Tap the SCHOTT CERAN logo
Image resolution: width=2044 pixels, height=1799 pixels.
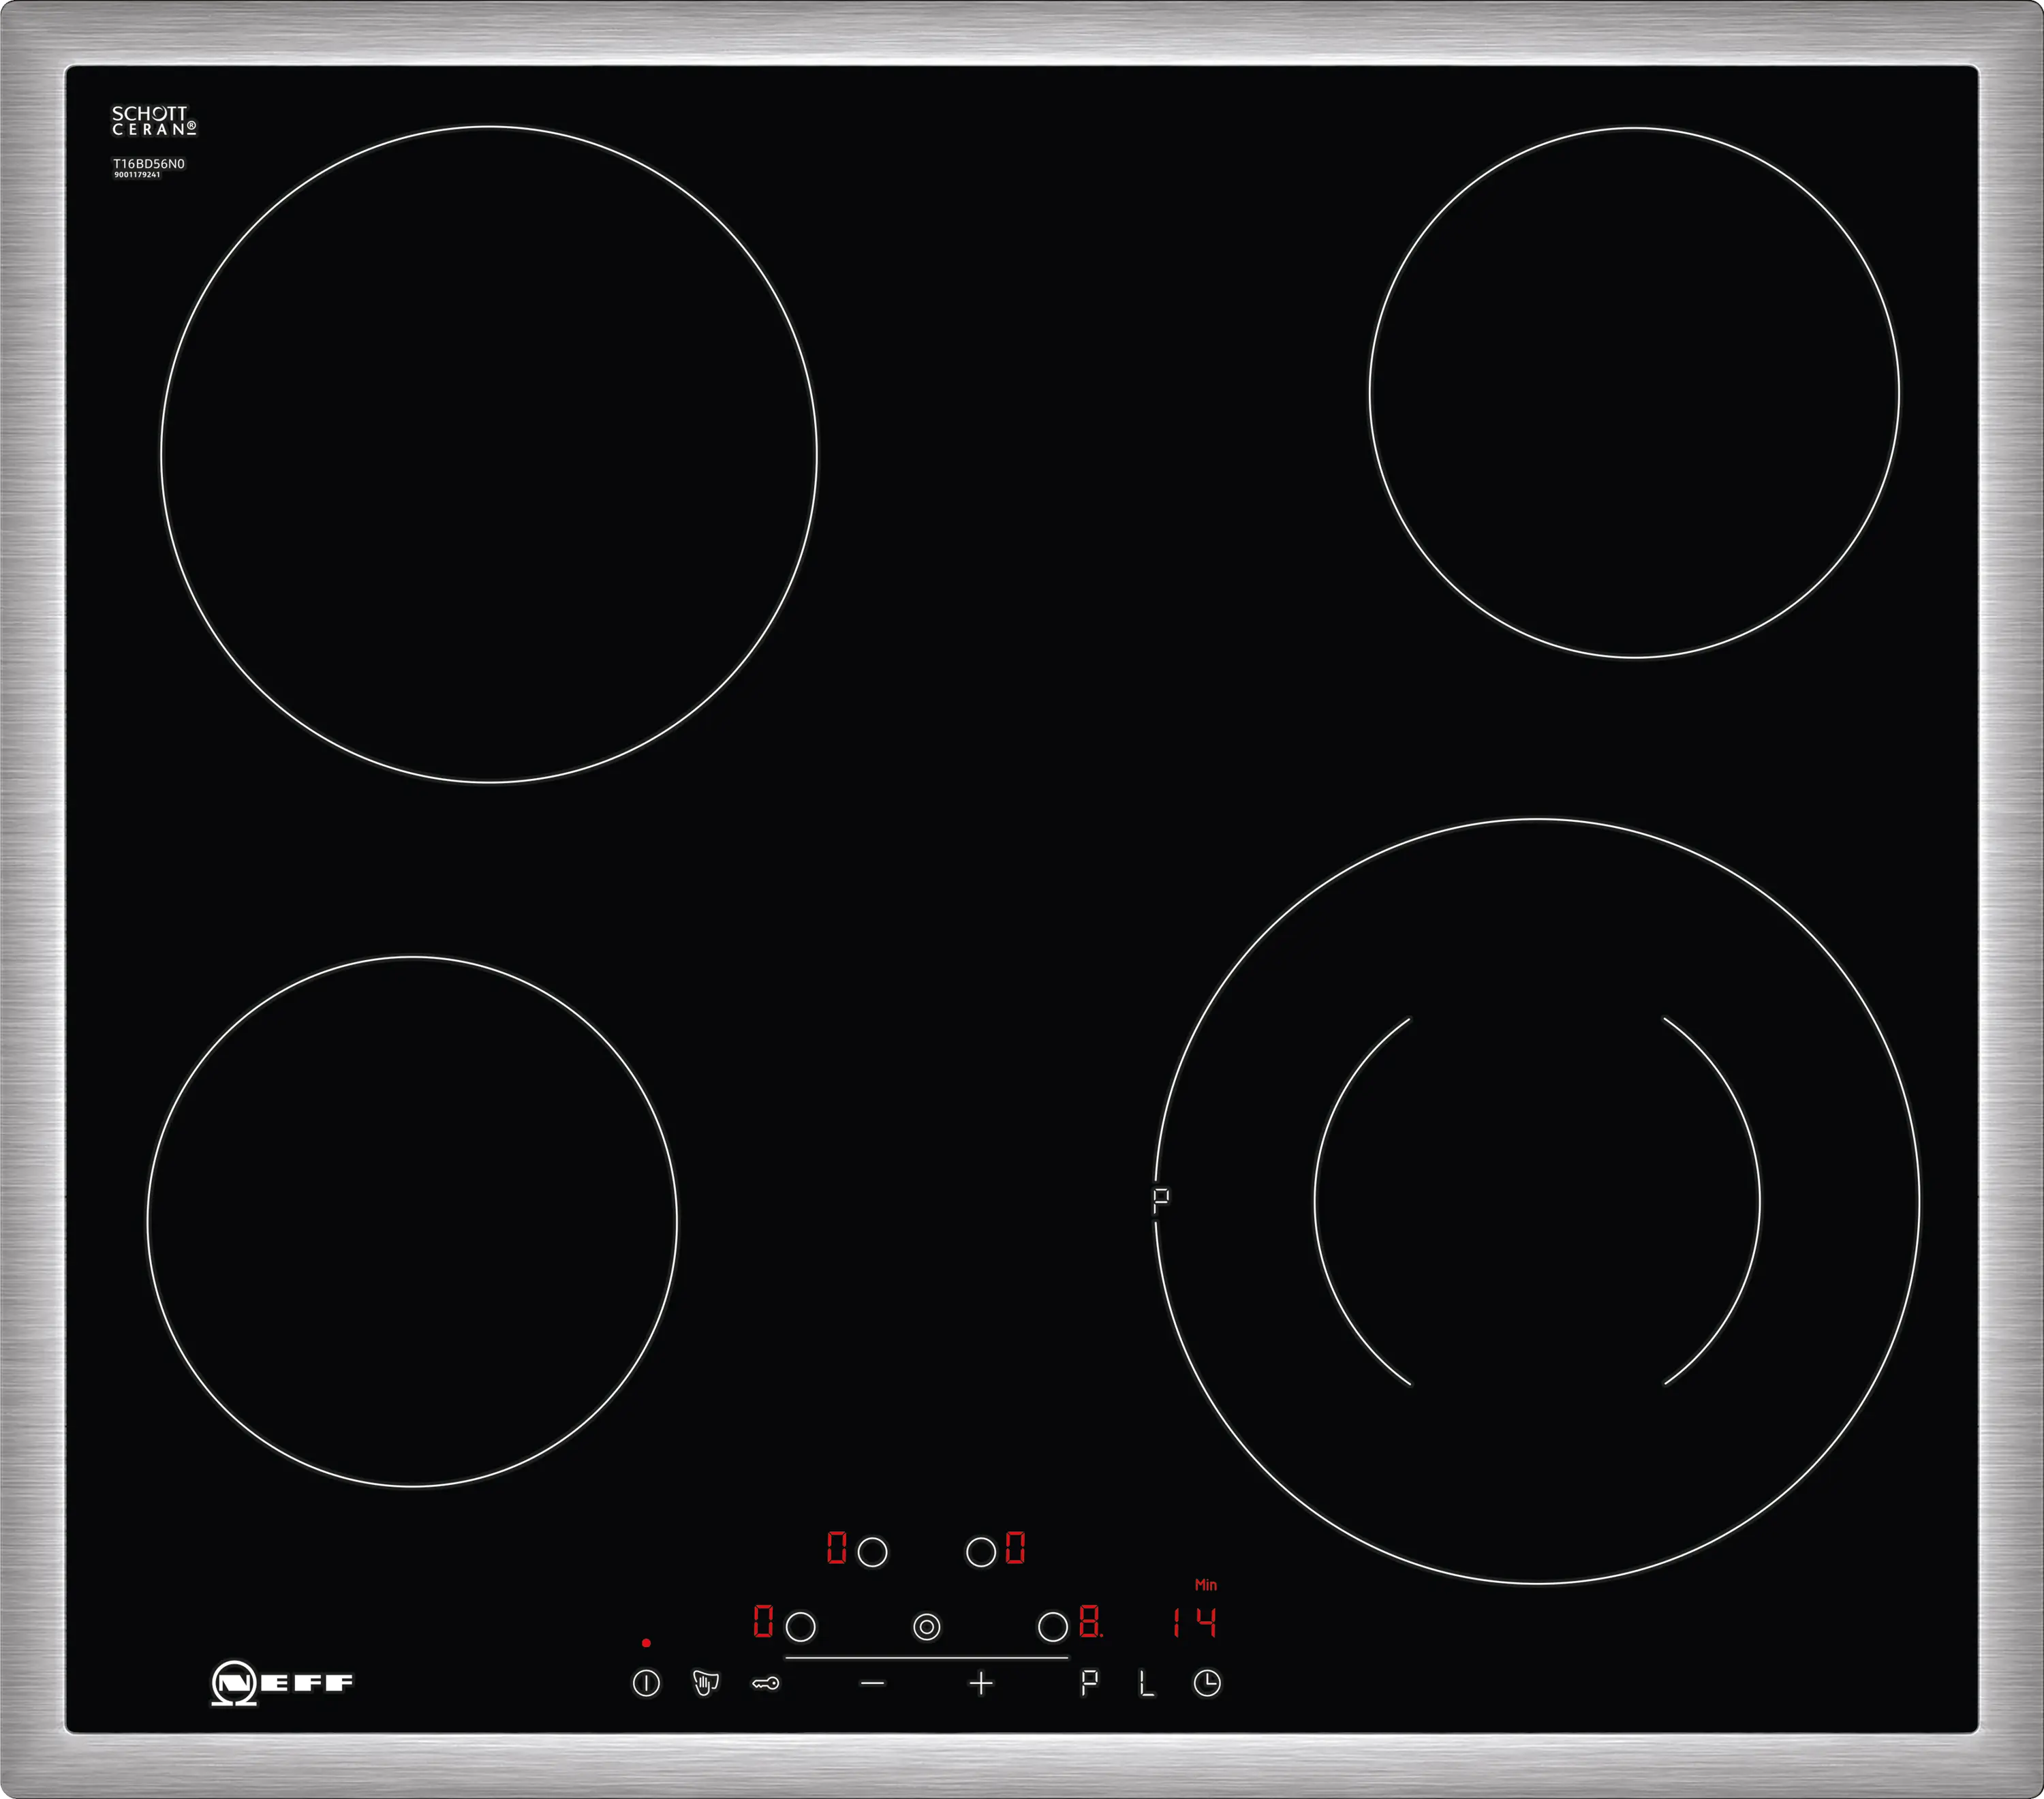pos(154,121)
